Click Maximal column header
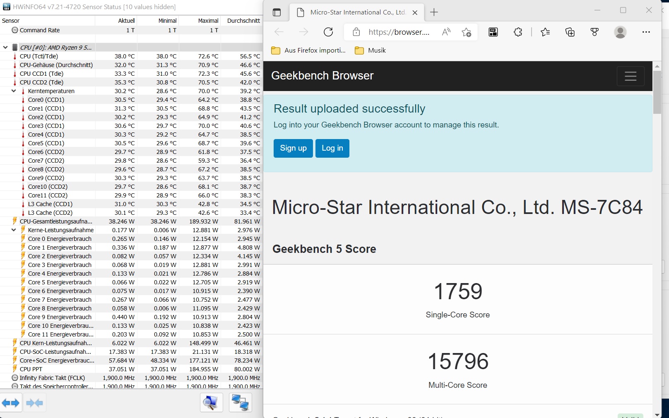This screenshot has width=669, height=418. (x=200, y=21)
